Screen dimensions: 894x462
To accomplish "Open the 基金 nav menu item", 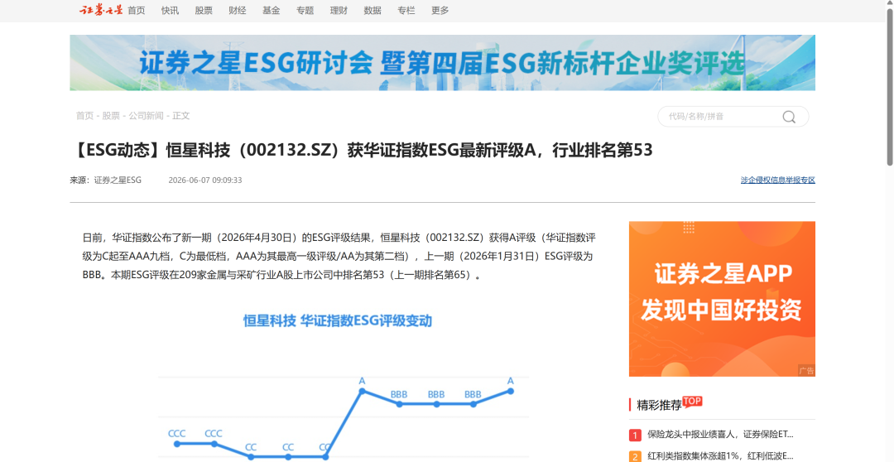I will click(x=271, y=10).
